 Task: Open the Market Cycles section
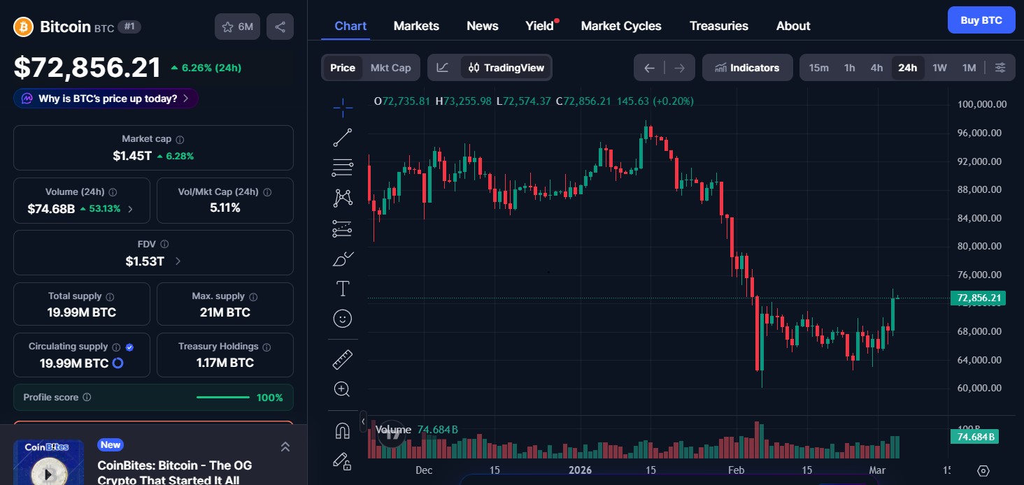click(620, 25)
